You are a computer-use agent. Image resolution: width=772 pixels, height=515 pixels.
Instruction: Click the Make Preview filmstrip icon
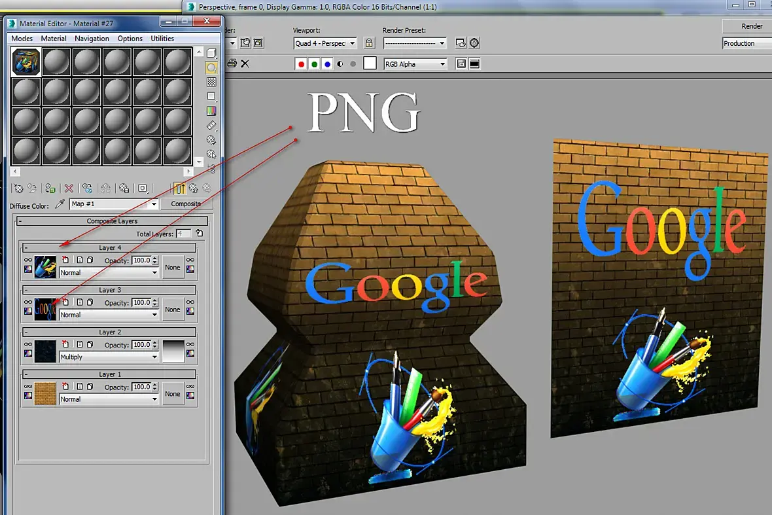pos(211,126)
